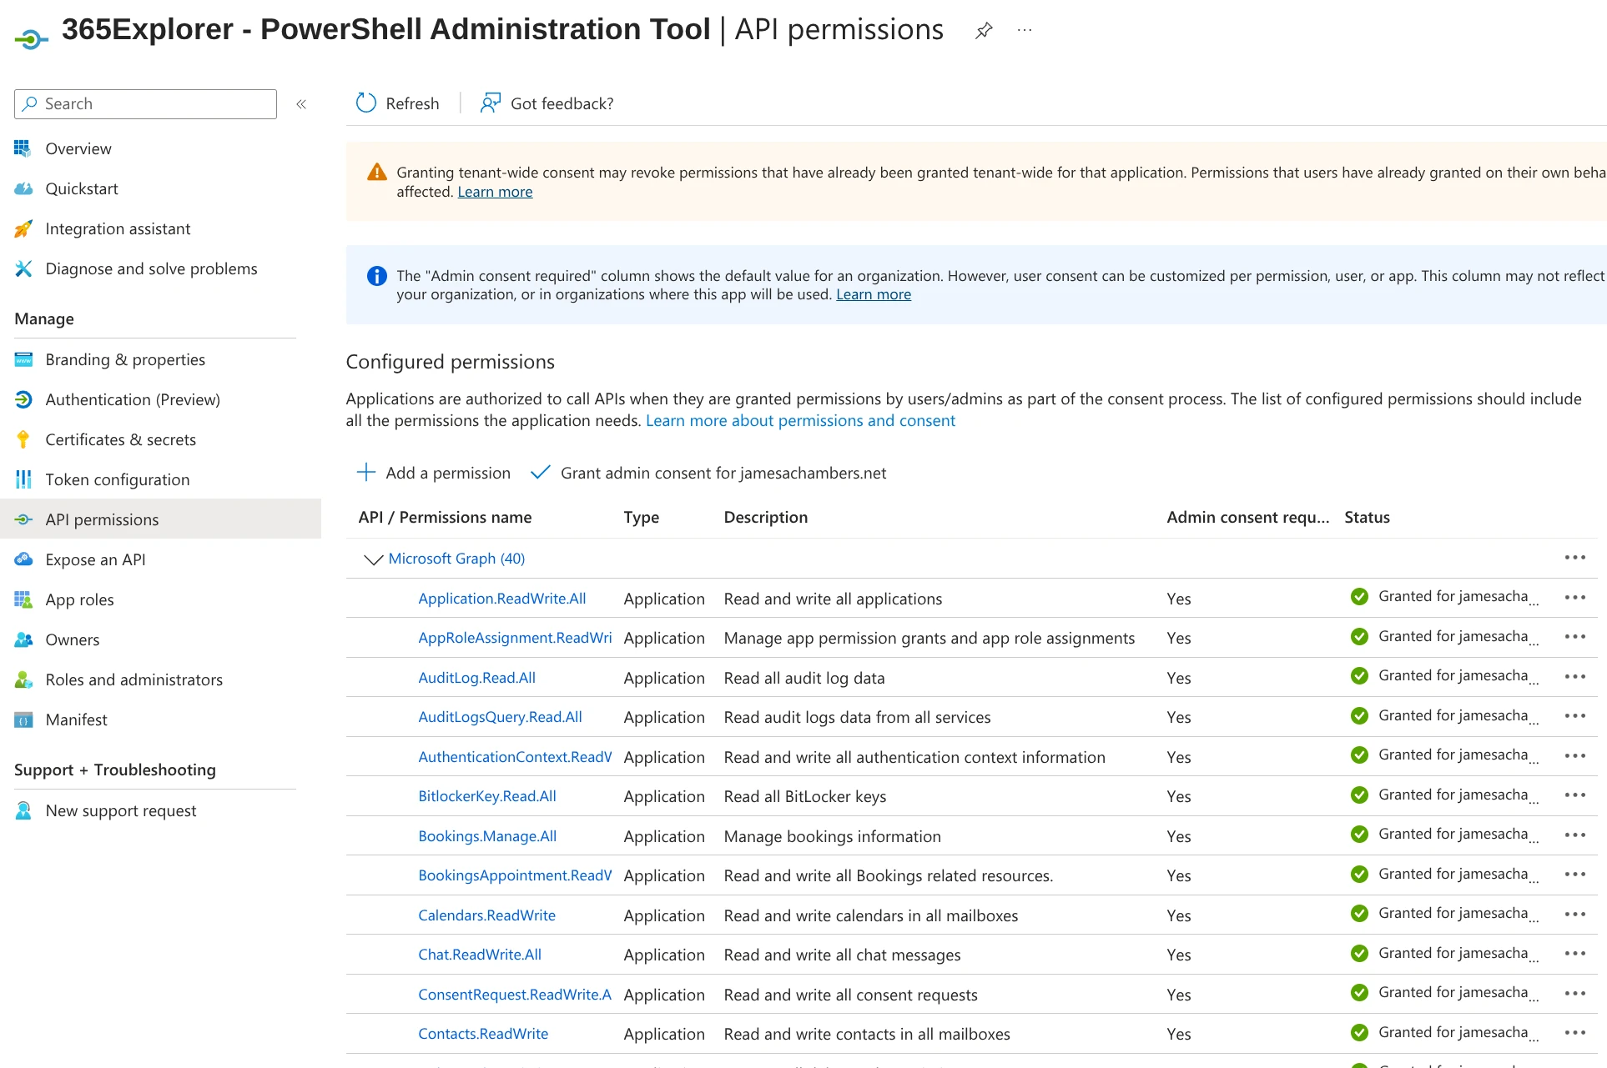Screen dimensions: 1607x1068
Task: Click Learn more in the warning banner
Action: pos(495,192)
